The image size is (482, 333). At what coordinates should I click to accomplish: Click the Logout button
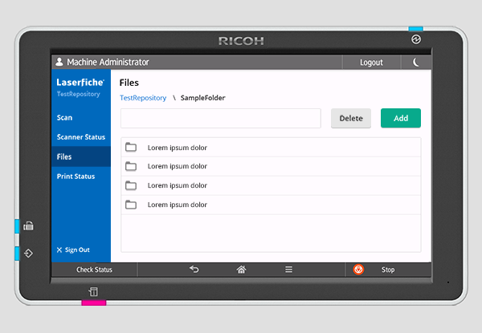(x=371, y=63)
